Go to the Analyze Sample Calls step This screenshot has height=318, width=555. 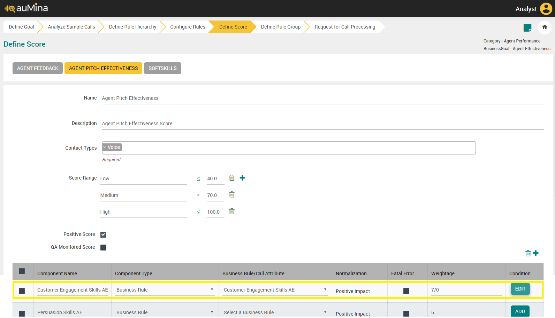click(x=71, y=27)
